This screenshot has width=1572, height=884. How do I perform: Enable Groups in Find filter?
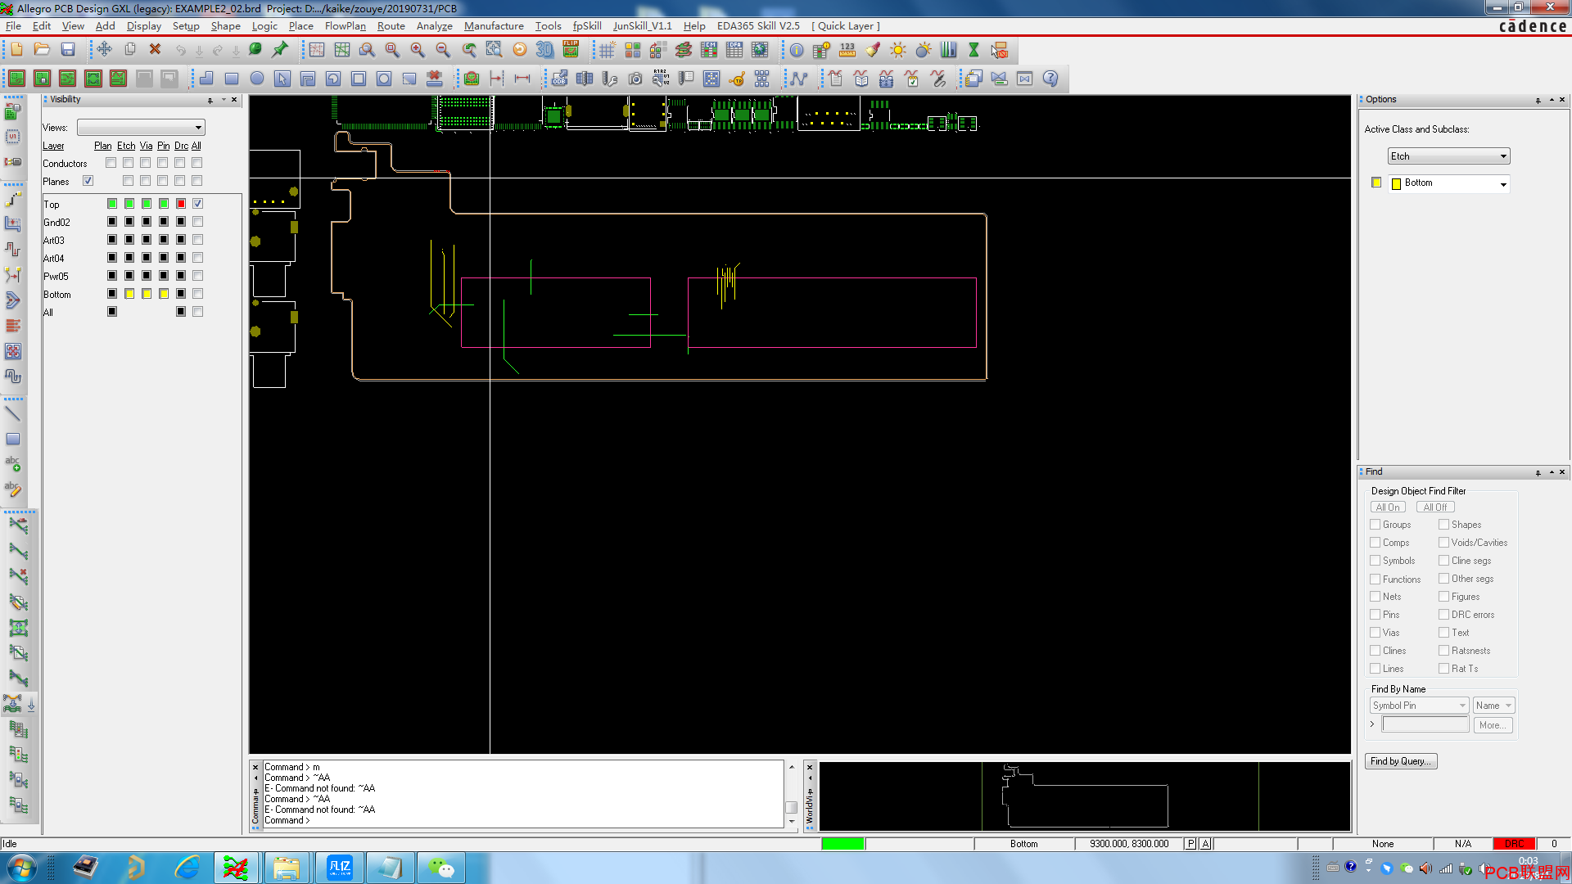[1375, 525]
